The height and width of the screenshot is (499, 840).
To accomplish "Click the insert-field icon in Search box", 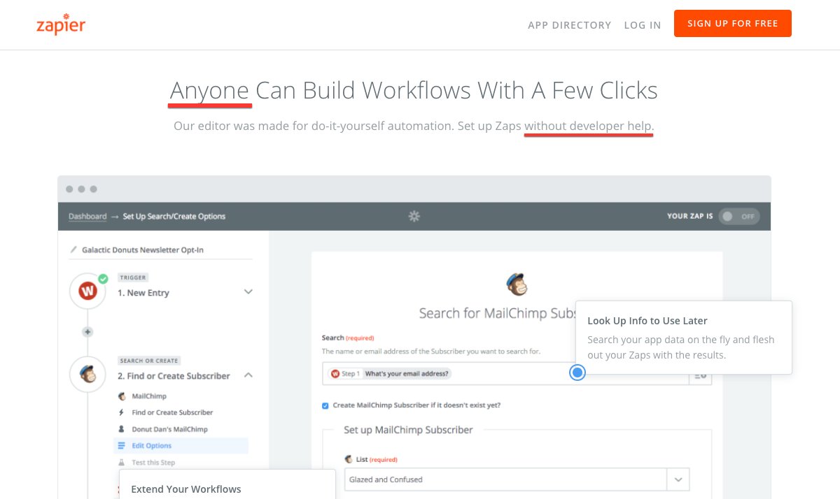I will (x=700, y=376).
